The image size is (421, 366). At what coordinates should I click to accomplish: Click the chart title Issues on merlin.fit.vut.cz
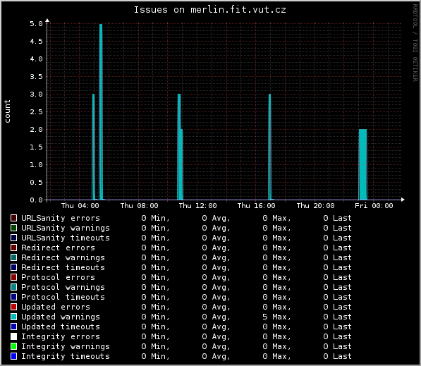tap(210, 10)
